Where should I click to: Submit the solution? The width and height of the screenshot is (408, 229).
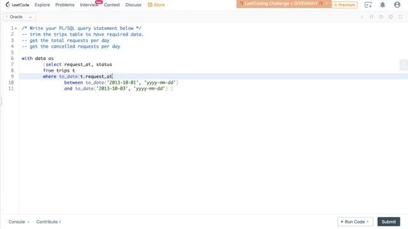pyautogui.click(x=389, y=222)
